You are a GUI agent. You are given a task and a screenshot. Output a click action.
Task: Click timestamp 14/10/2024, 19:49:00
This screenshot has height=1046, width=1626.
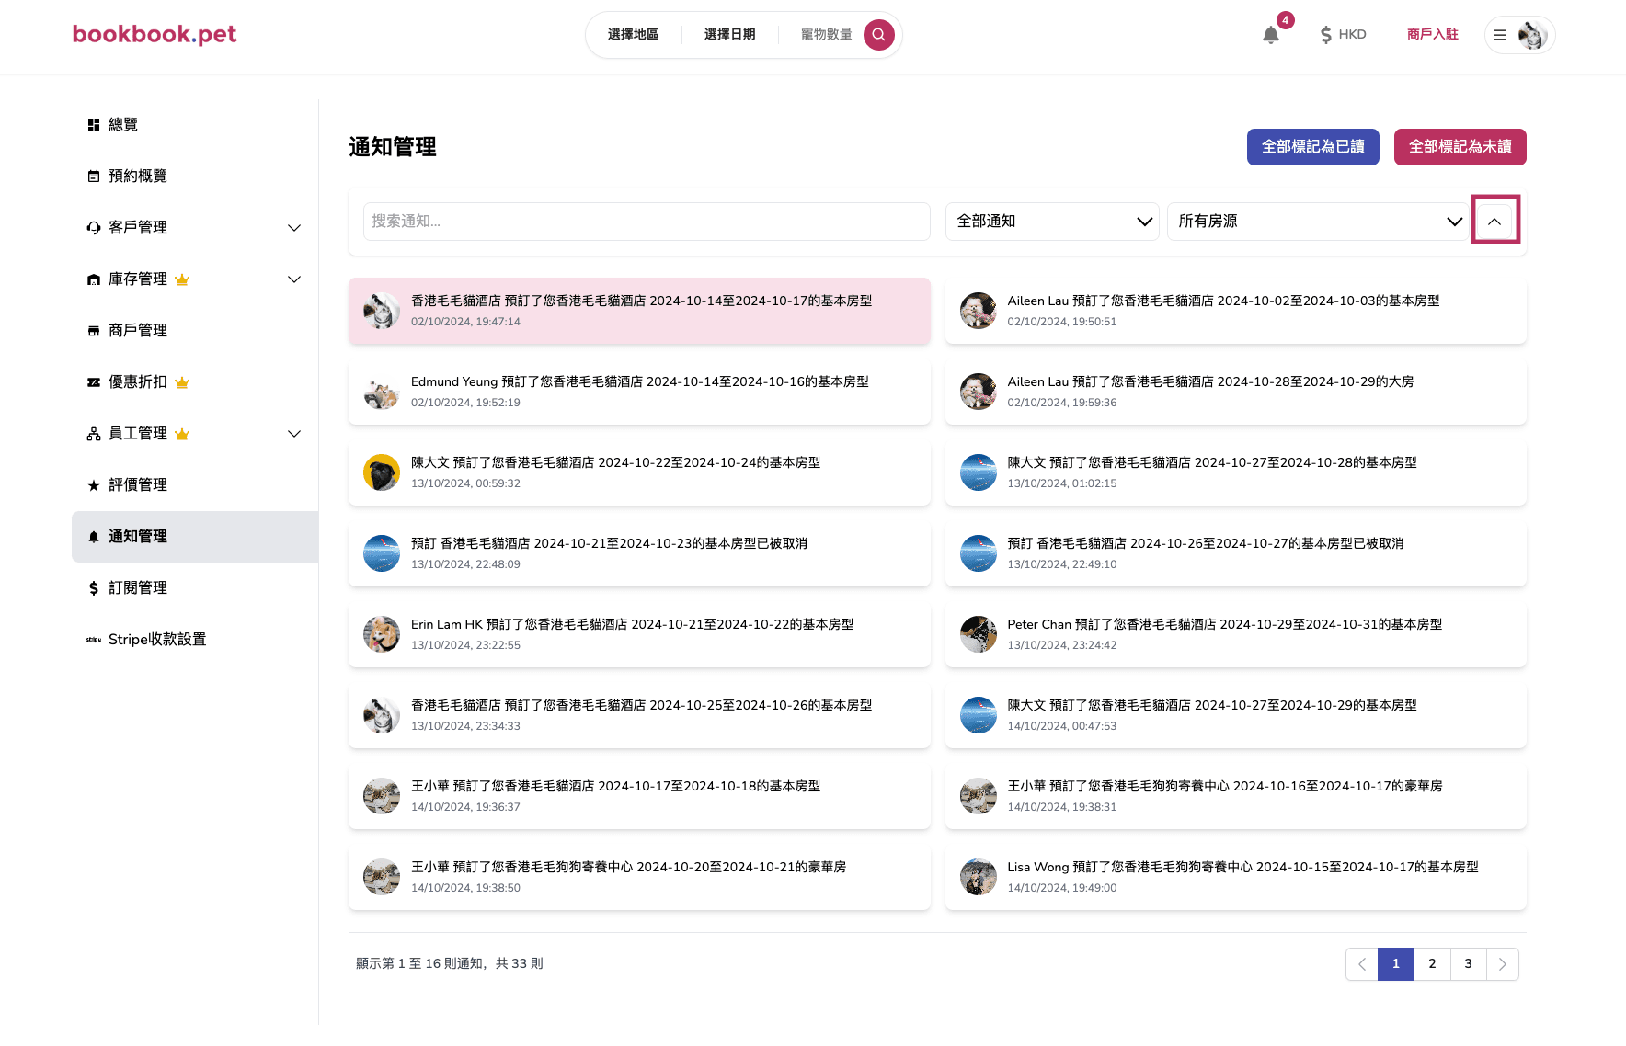coord(1062,888)
